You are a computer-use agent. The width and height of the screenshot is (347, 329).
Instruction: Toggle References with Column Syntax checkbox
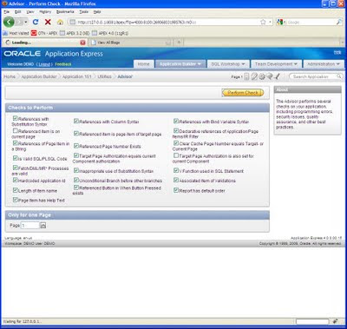pyautogui.click(x=76, y=121)
